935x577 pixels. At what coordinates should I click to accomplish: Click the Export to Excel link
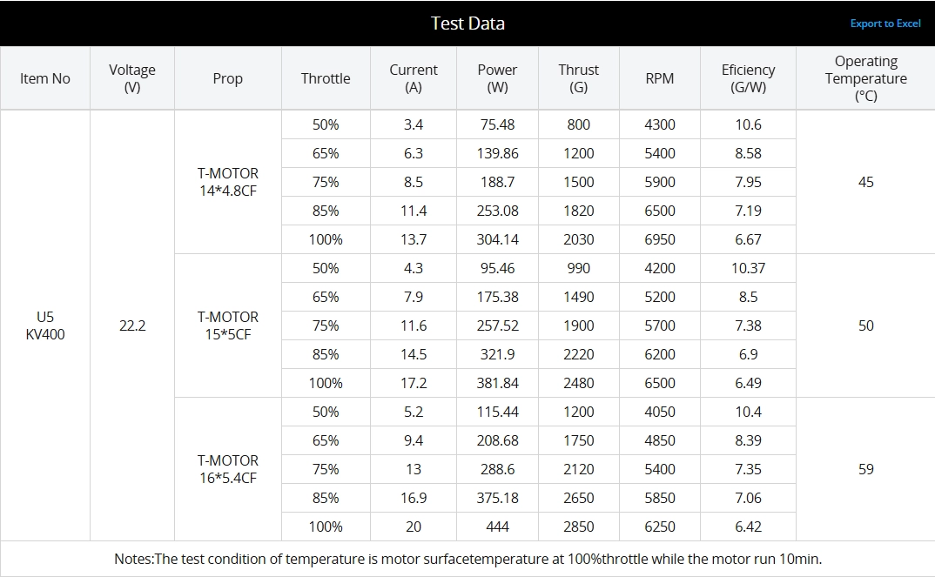click(885, 23)
